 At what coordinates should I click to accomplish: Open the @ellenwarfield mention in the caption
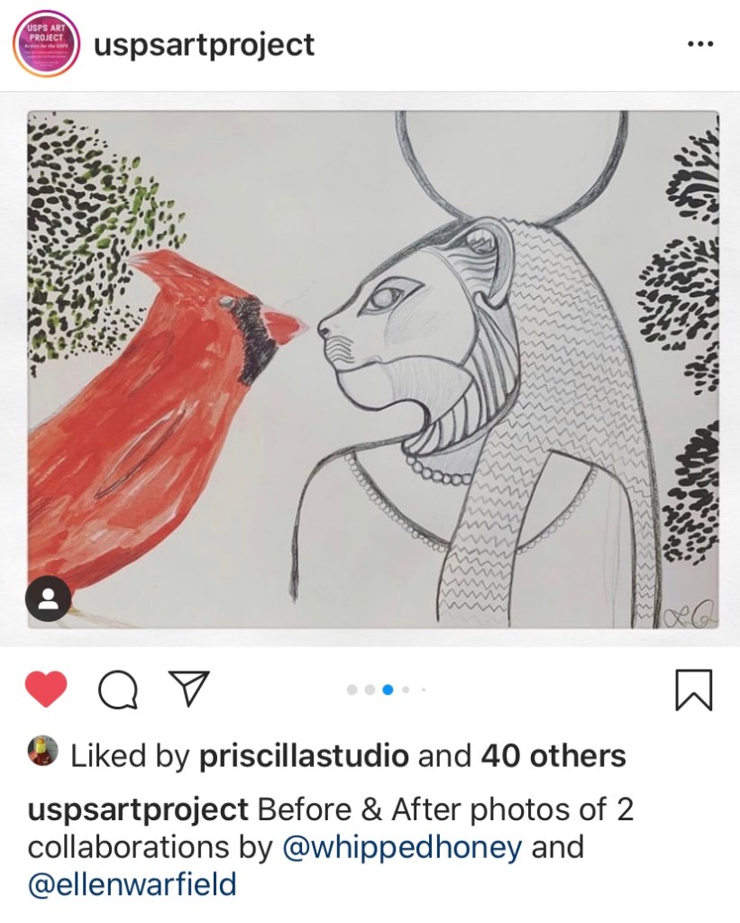[x=132, y=884]
